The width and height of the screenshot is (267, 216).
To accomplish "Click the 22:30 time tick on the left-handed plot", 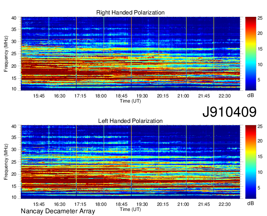I will [225, 204].
